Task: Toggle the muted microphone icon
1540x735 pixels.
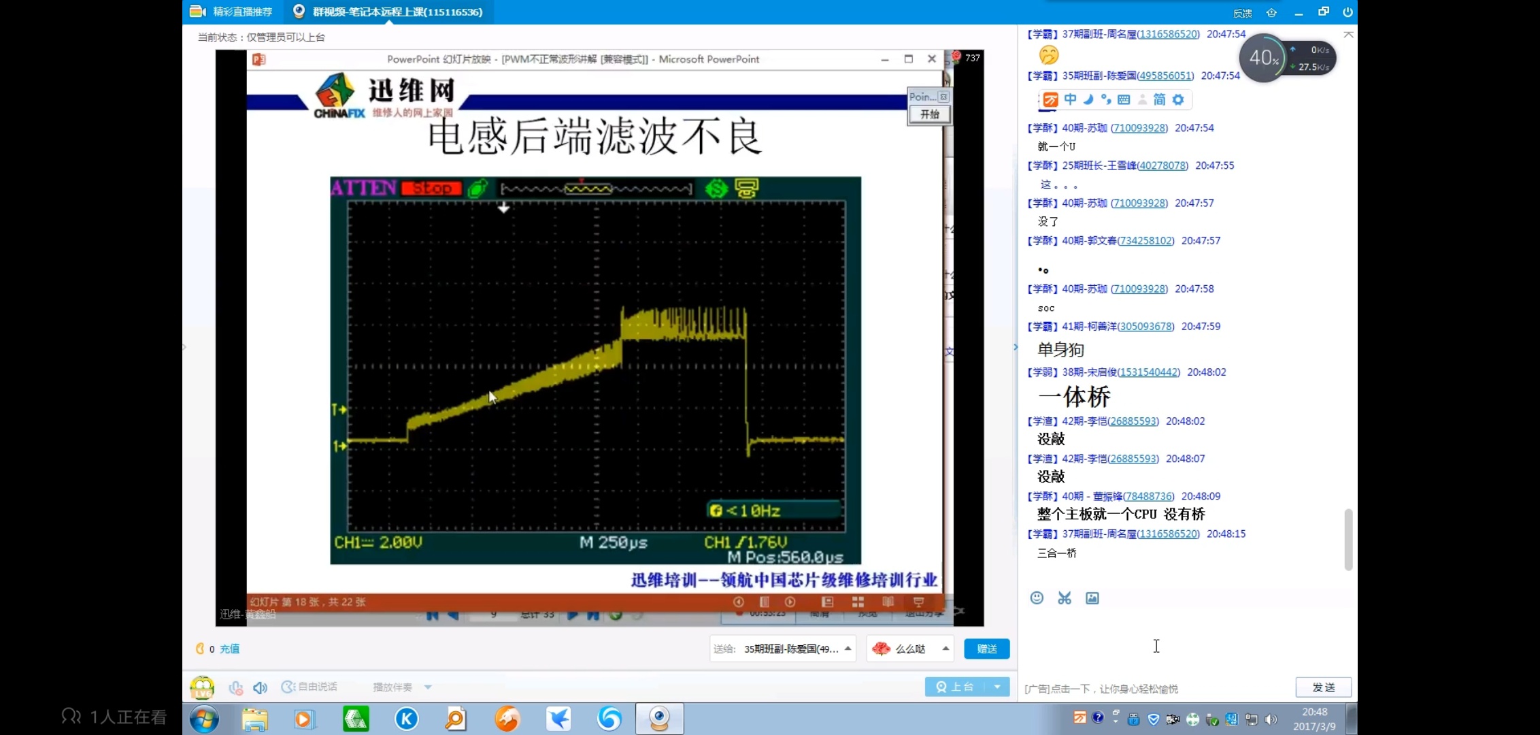Action: point(235,687)
